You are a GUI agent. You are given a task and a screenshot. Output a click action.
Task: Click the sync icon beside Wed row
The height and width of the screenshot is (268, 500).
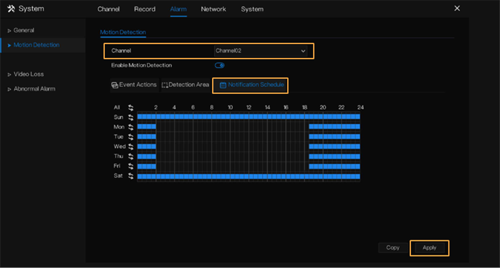[131, 146]
